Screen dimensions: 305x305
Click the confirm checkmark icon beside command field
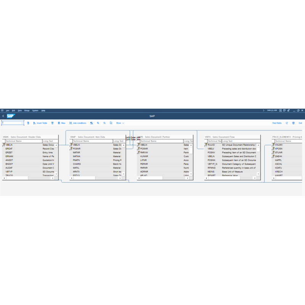pyautogui.click(x=27, y=123)
